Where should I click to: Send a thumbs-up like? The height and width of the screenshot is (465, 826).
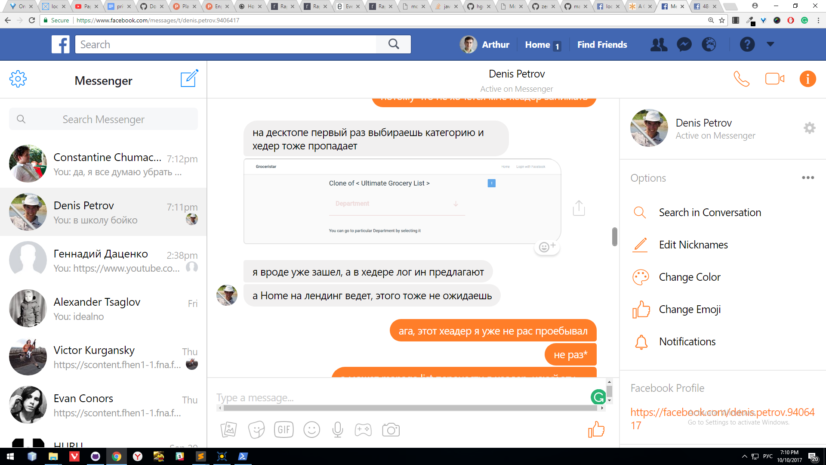596,429
